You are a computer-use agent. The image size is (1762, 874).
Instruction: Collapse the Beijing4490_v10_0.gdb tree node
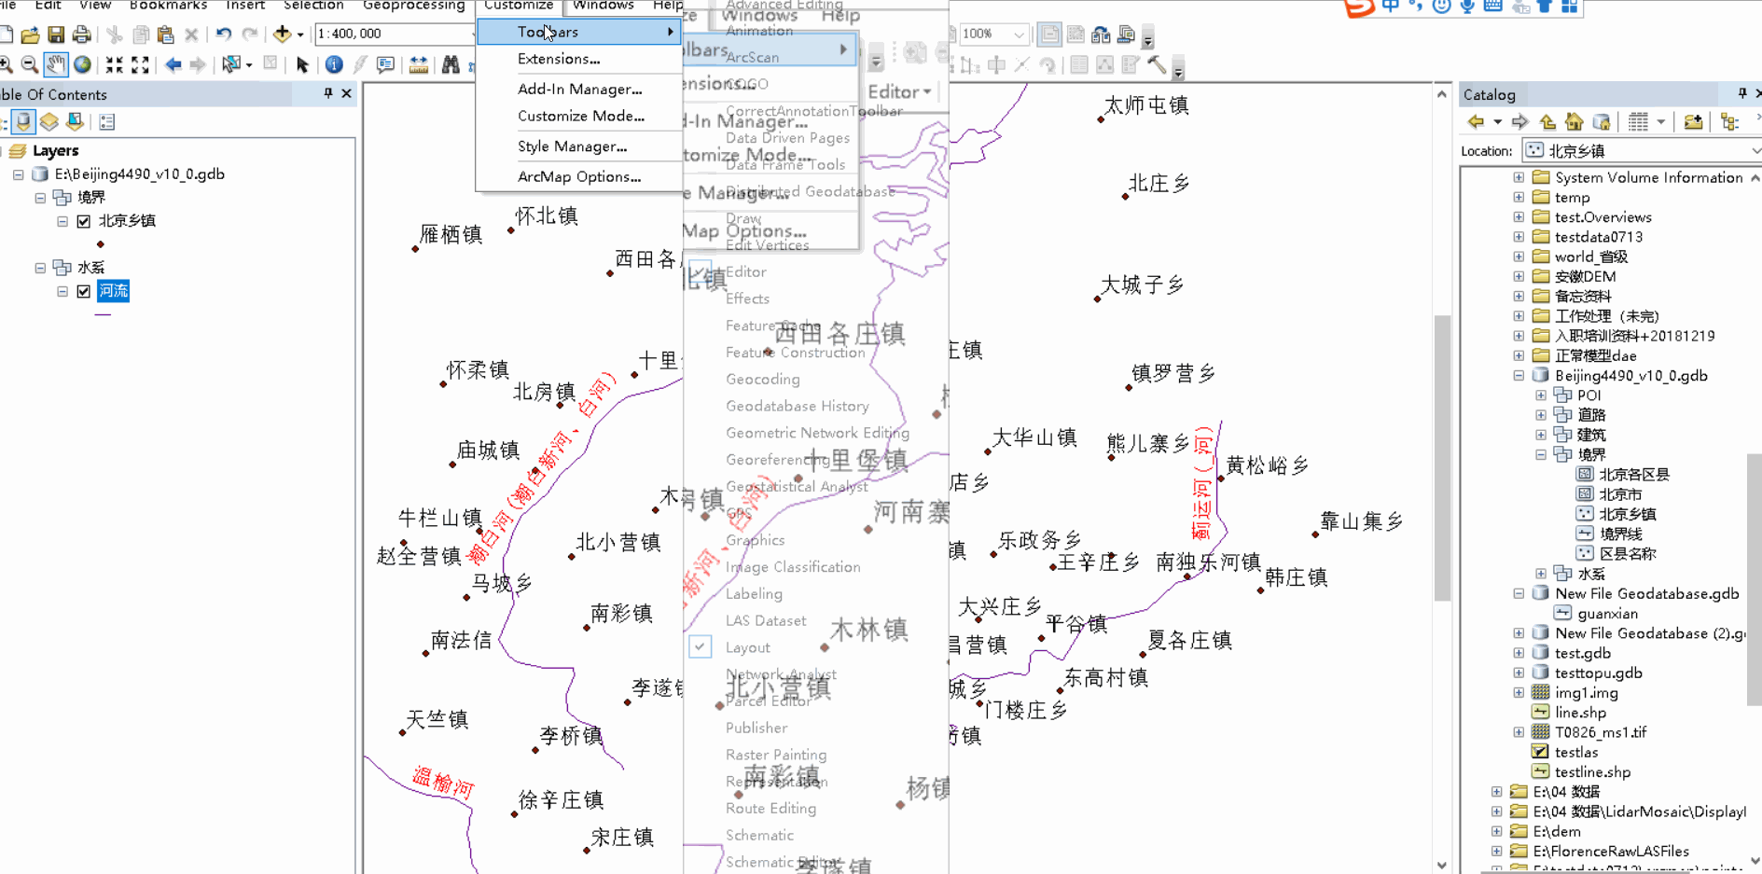pos(1519,375)
